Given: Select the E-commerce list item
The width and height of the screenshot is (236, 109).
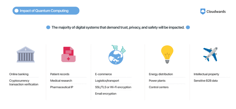Looking at the screenshot, I should 104,74.
